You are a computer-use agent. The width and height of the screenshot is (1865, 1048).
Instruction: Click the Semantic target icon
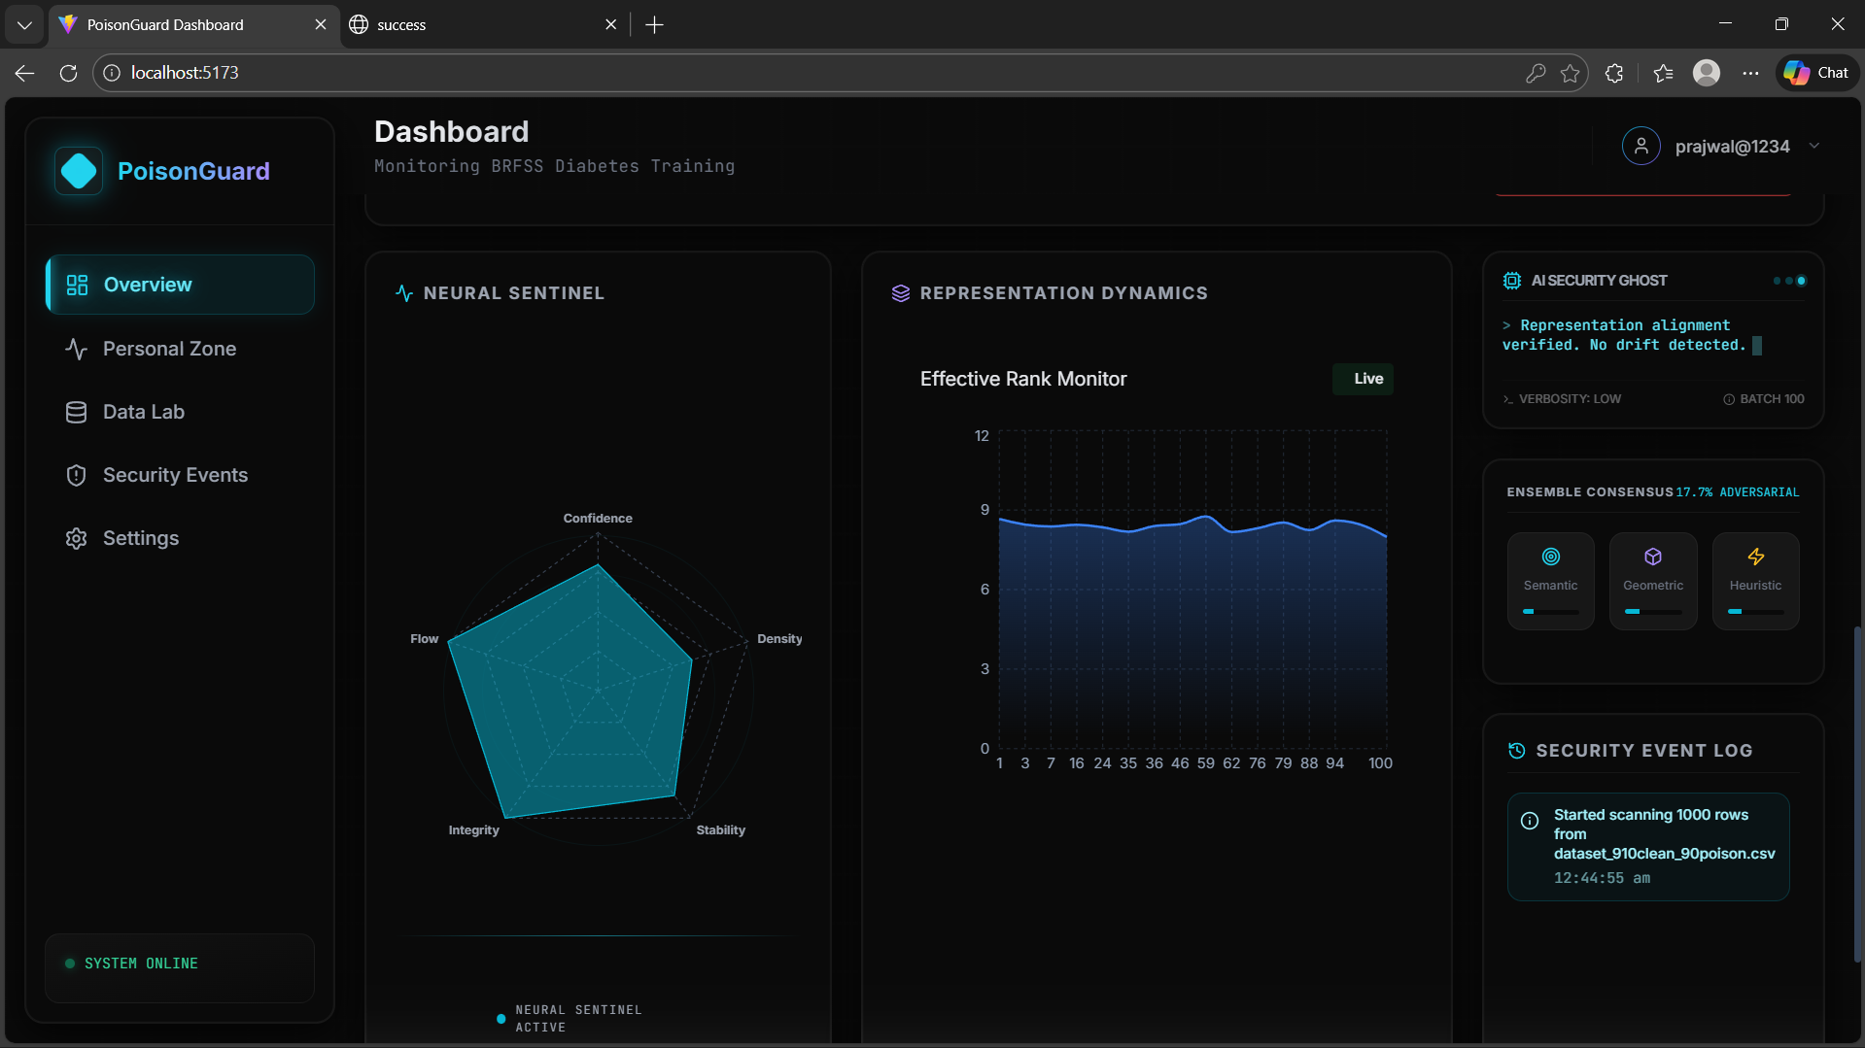[1551, 557]
